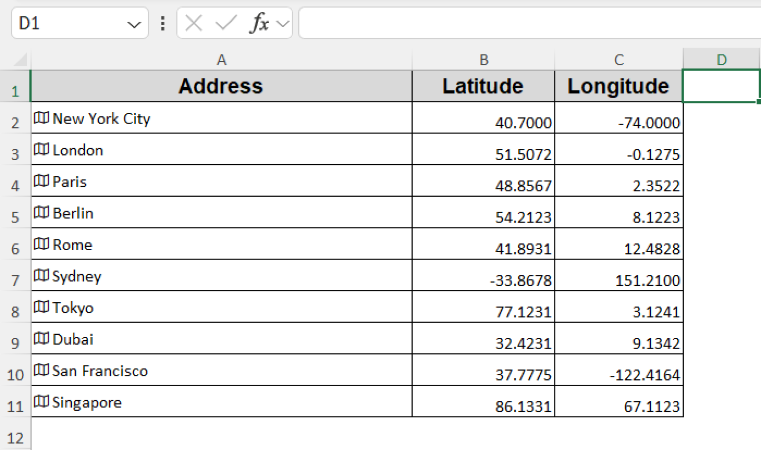Screen dimensions: 761x450
Task: Click the Cancel (X) formula icon
Action: [193, 22]
